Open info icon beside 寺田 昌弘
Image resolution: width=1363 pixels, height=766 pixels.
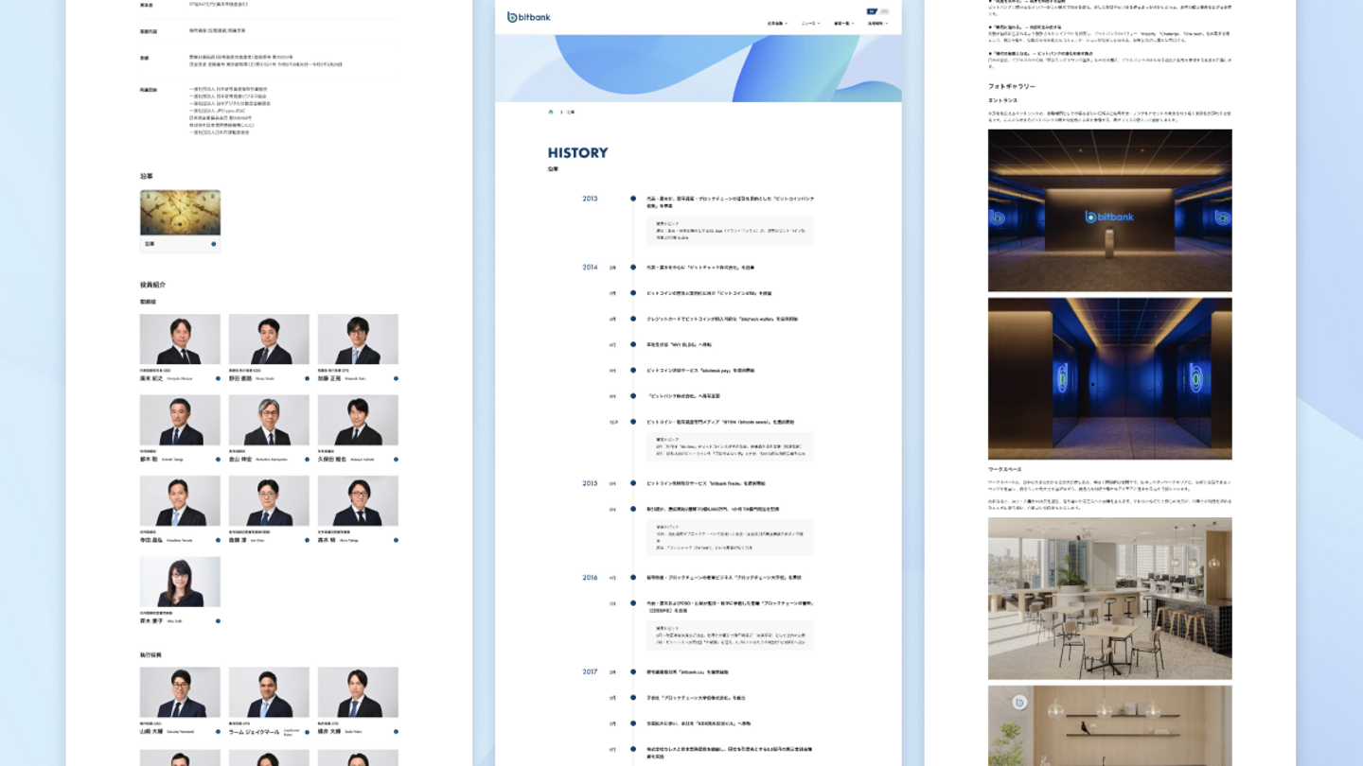(218, 540)
